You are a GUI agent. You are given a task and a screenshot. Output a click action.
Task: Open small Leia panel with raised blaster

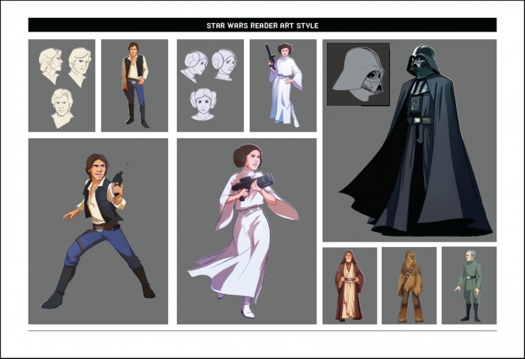(x=283, y=85)
